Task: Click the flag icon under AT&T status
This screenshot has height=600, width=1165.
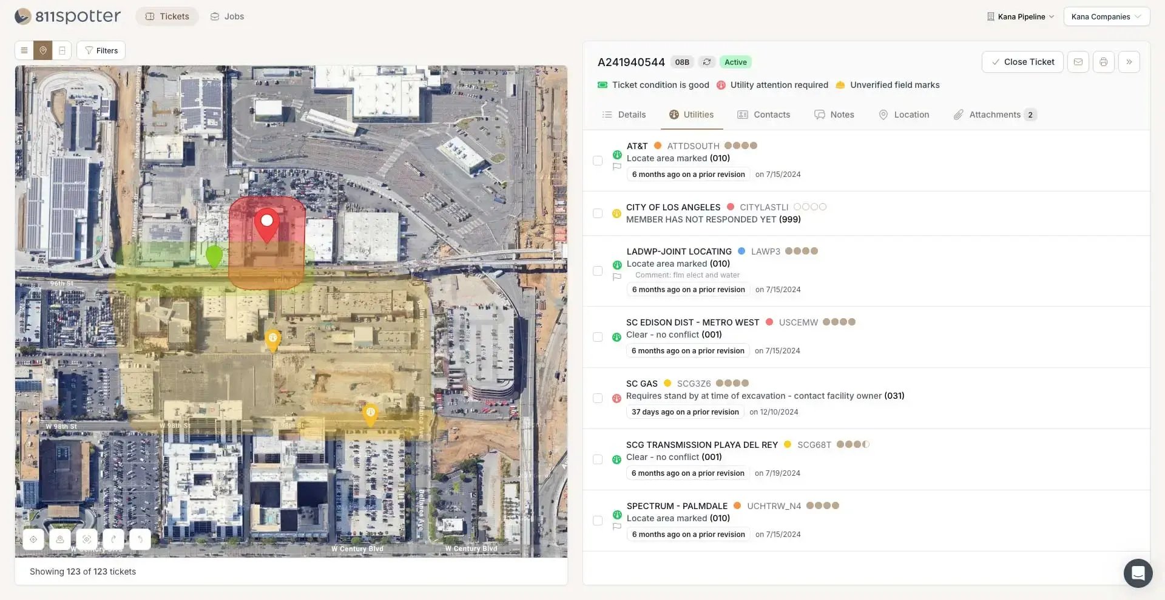Action: click(x=617, y=167)
